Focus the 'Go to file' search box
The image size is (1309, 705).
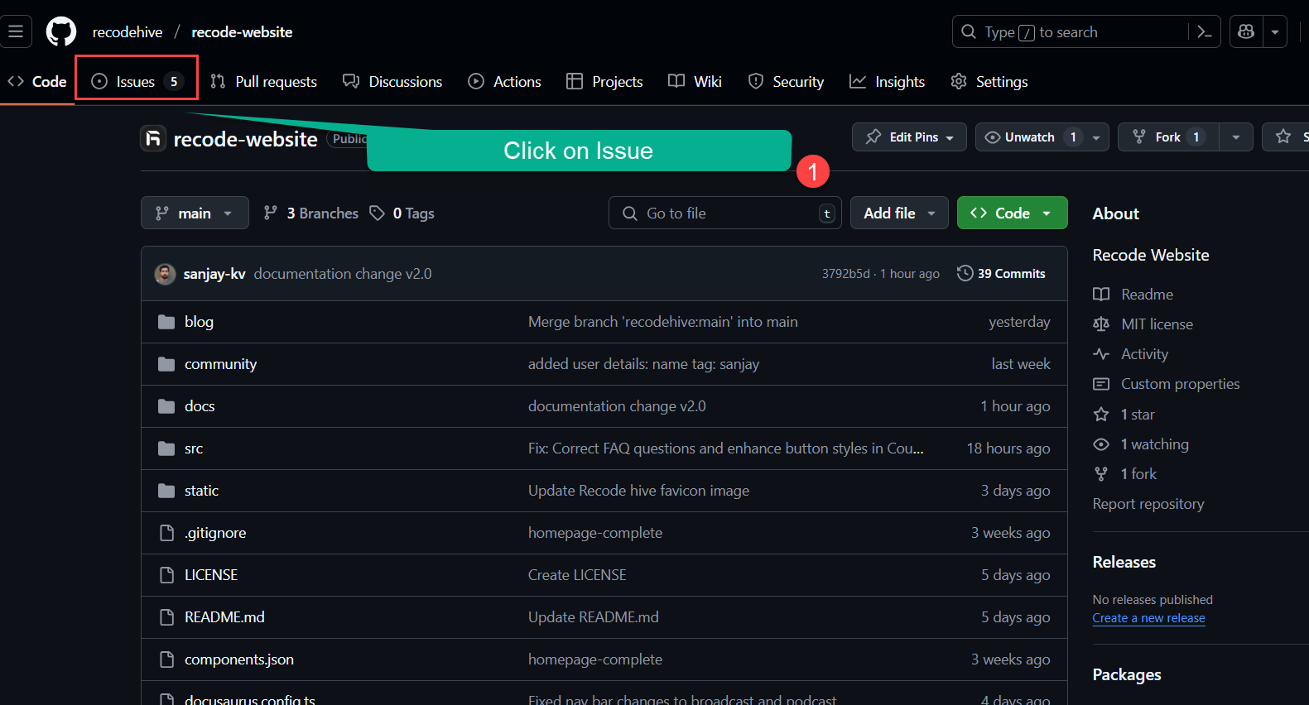pyautogui.click(x=725, y=213)
